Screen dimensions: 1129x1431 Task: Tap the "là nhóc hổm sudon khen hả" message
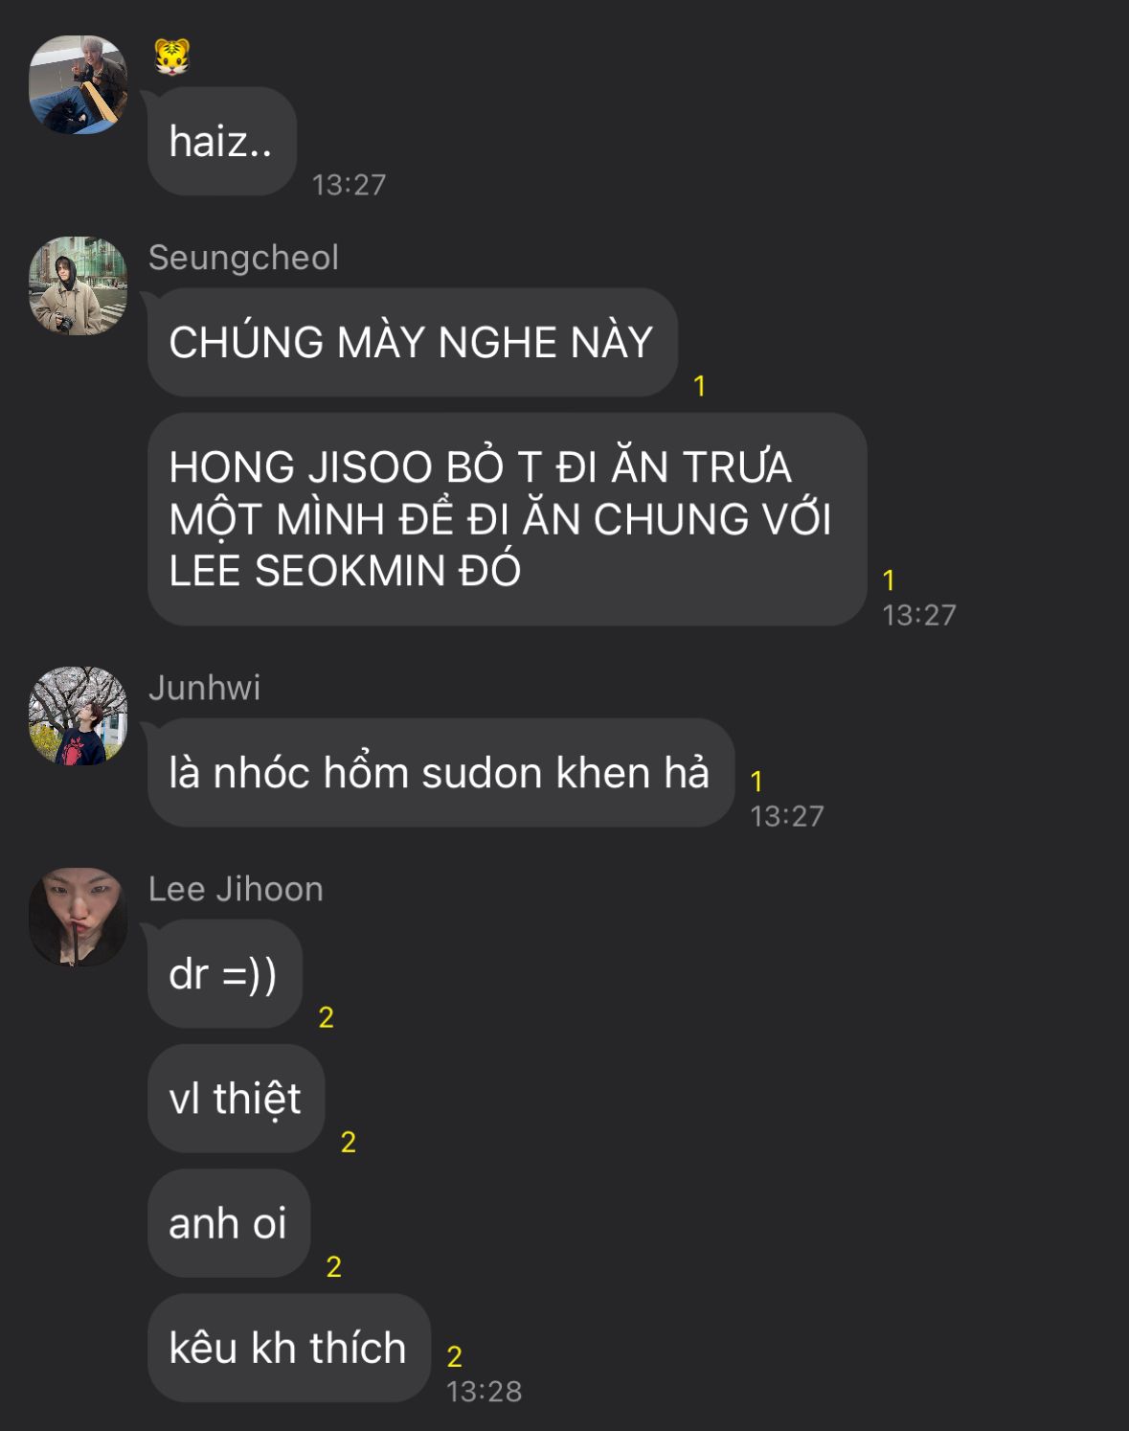(x=440, y=772)
